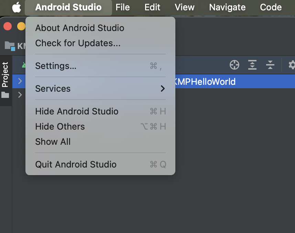The height and width of the screenshot is (233, 295).
Task: Open the View menu
Action: 184,7
